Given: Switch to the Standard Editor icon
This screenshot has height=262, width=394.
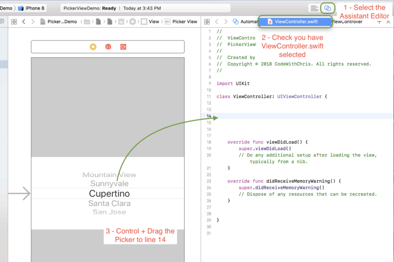Looking at the screenshot, I should point(314,8).
